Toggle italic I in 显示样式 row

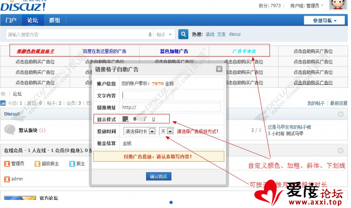[x=145, y=119]
